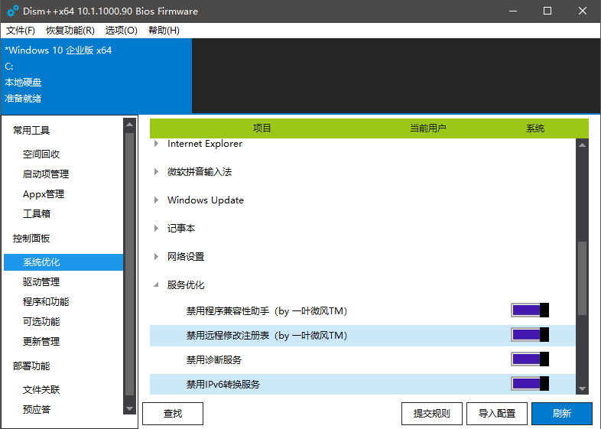This screenshot has height=429, width=601.
Task: Click the Dism++ gear icon in title bar
Action: (x=12, y=11)
